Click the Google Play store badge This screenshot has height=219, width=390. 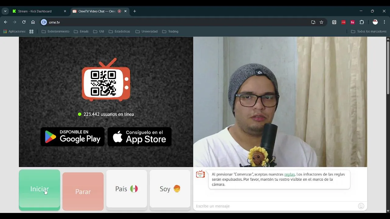tap(73, 137)
